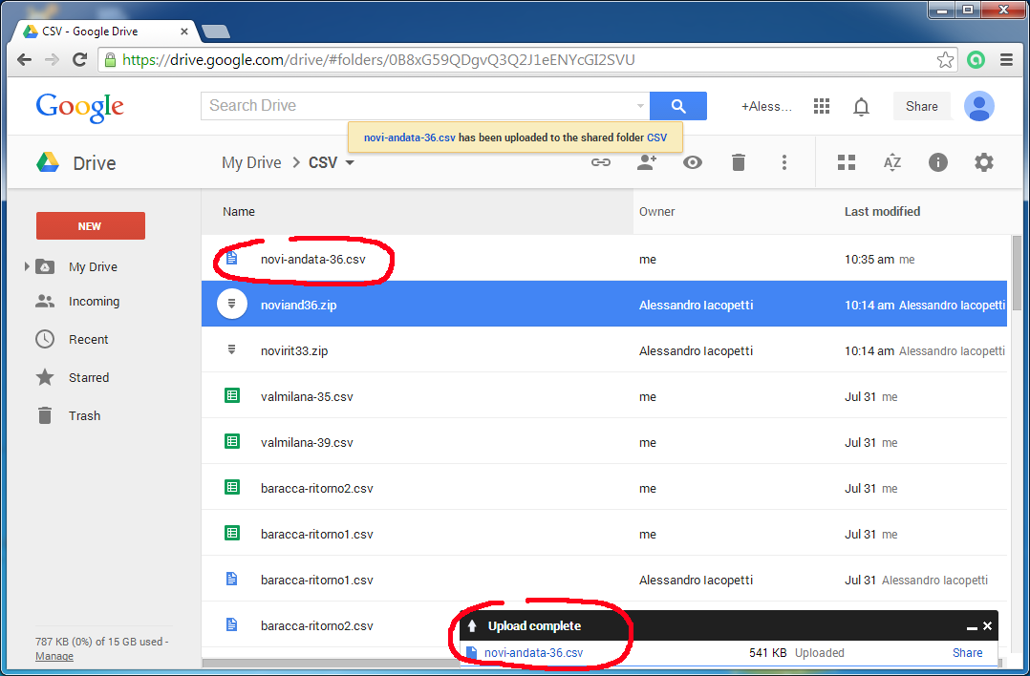This screenshot has width=1030, height=676.
Task: Click the browser forward arrow
Action: click(x=52, y=60)
